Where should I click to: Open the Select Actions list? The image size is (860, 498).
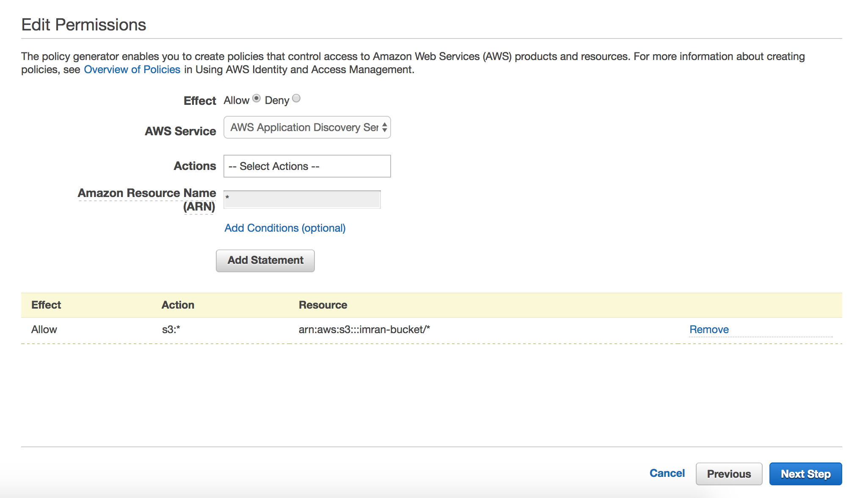coord(307,166)
